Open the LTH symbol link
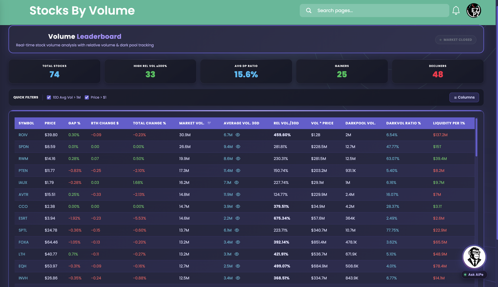This screenshot has height=287, width=498. click(x=21, y=254)
